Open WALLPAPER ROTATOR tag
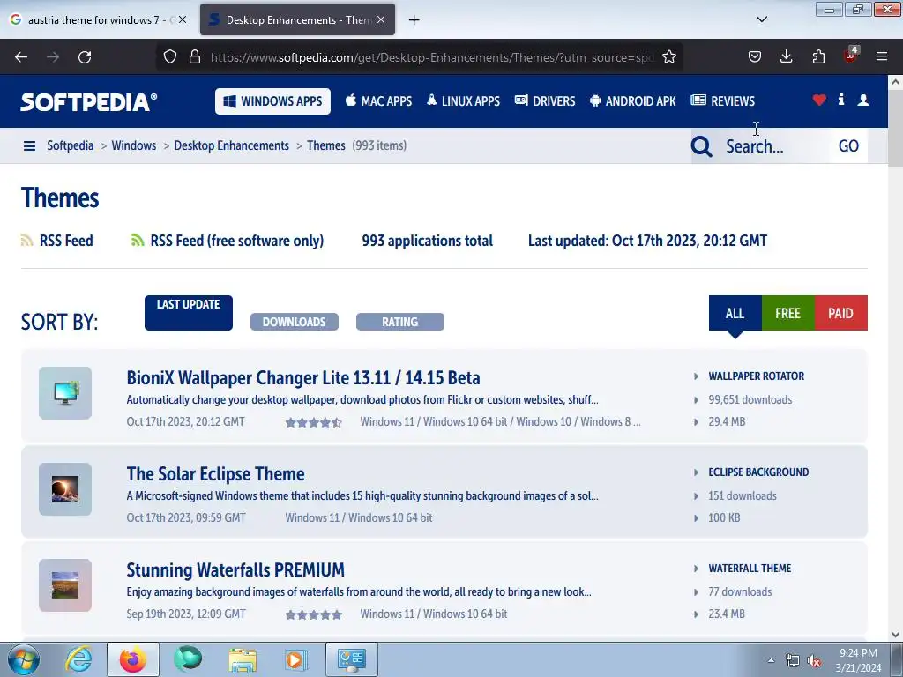This screenshot has height=677, width=903. [x=756, y=376]
